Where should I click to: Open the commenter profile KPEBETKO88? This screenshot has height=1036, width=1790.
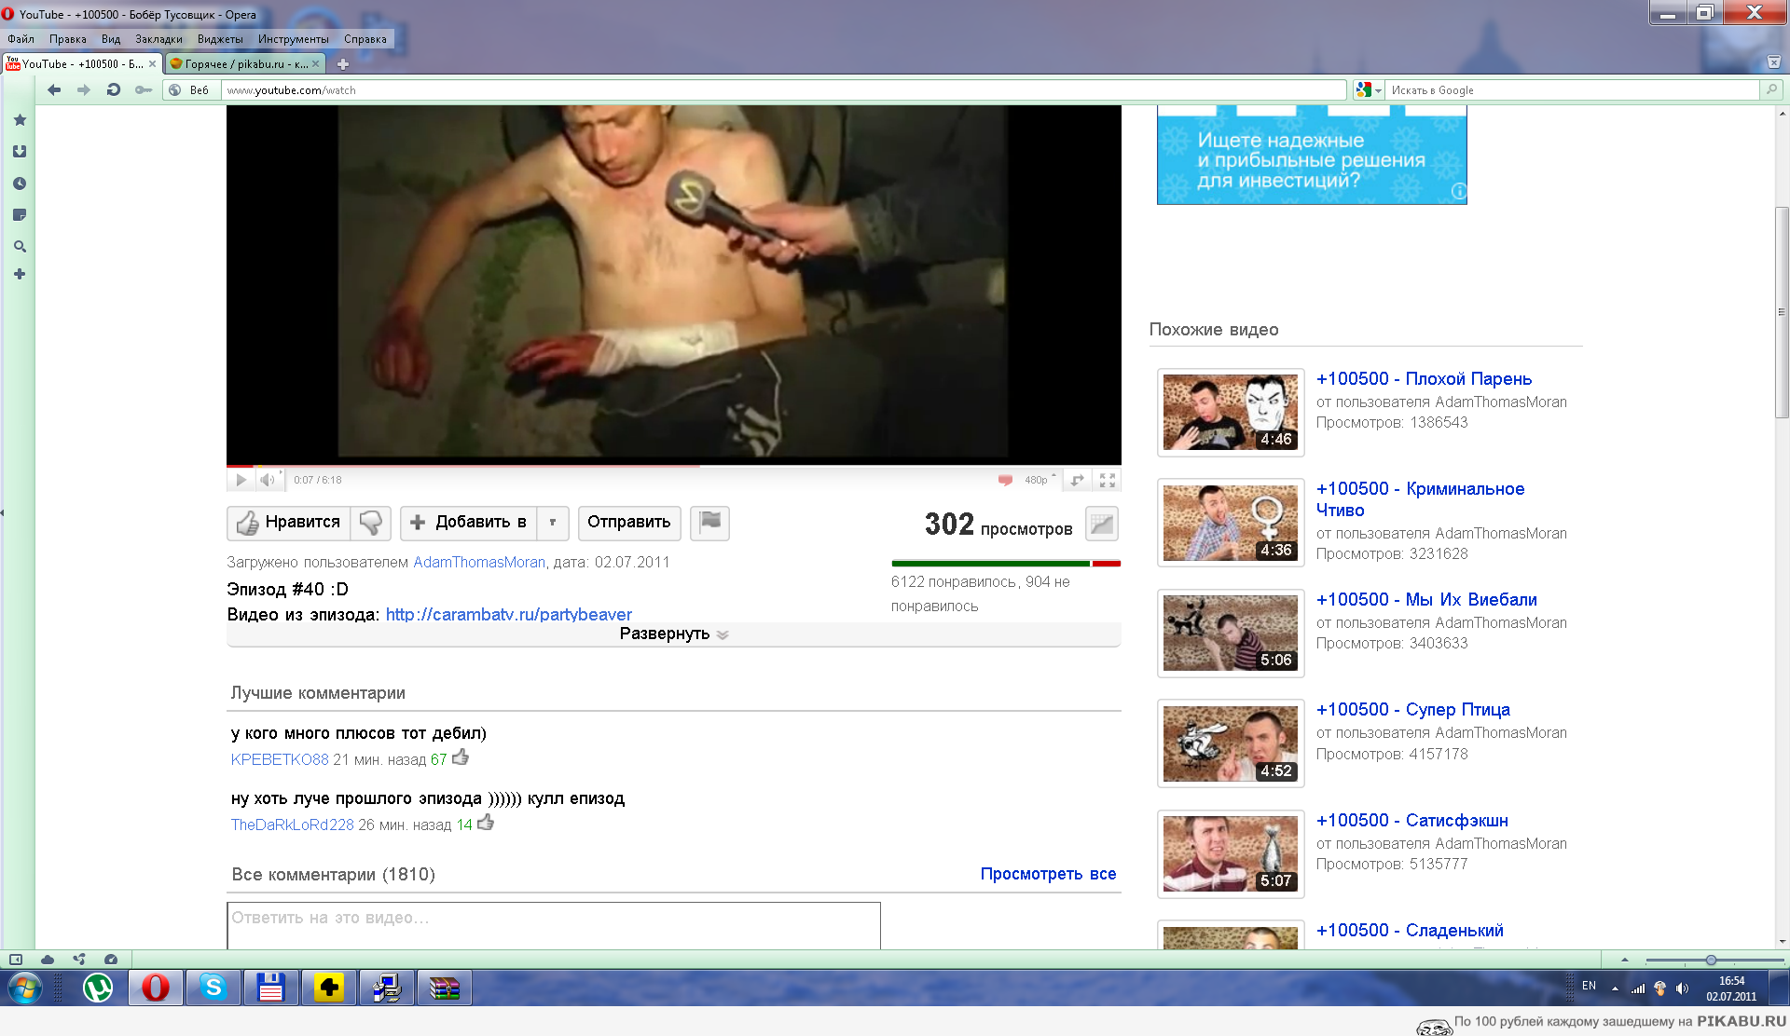pos(280,759)
